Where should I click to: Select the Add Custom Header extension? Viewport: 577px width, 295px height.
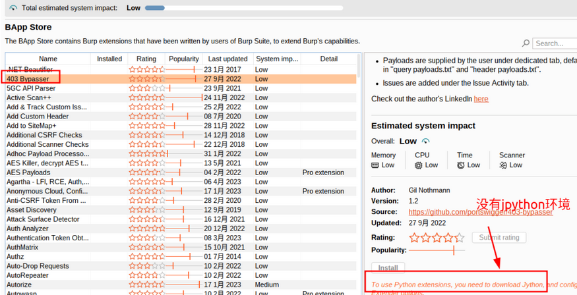coord(181,117)
